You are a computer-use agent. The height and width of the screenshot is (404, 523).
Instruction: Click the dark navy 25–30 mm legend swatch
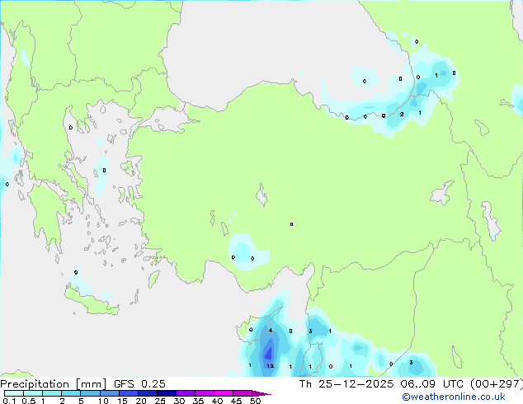click(167, 393)
